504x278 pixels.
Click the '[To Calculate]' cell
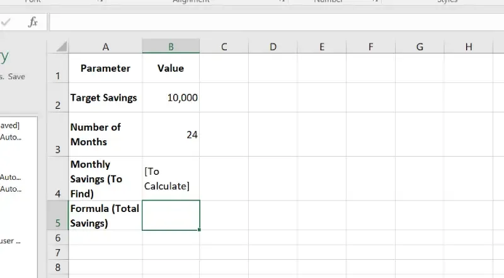pos(171,179)
